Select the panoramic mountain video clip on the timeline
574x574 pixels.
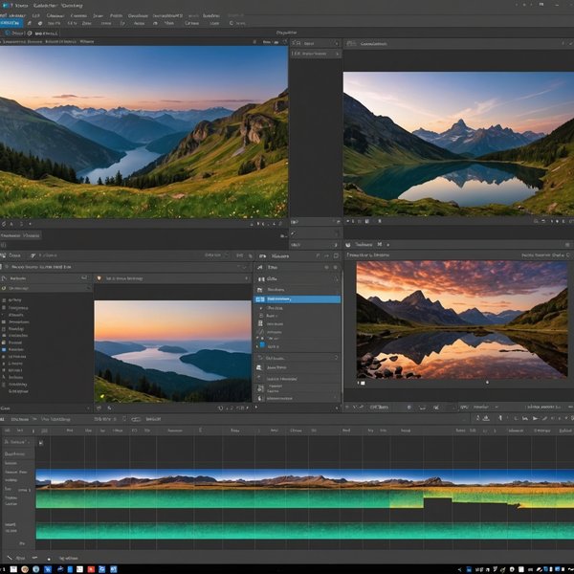pos(304,478)
